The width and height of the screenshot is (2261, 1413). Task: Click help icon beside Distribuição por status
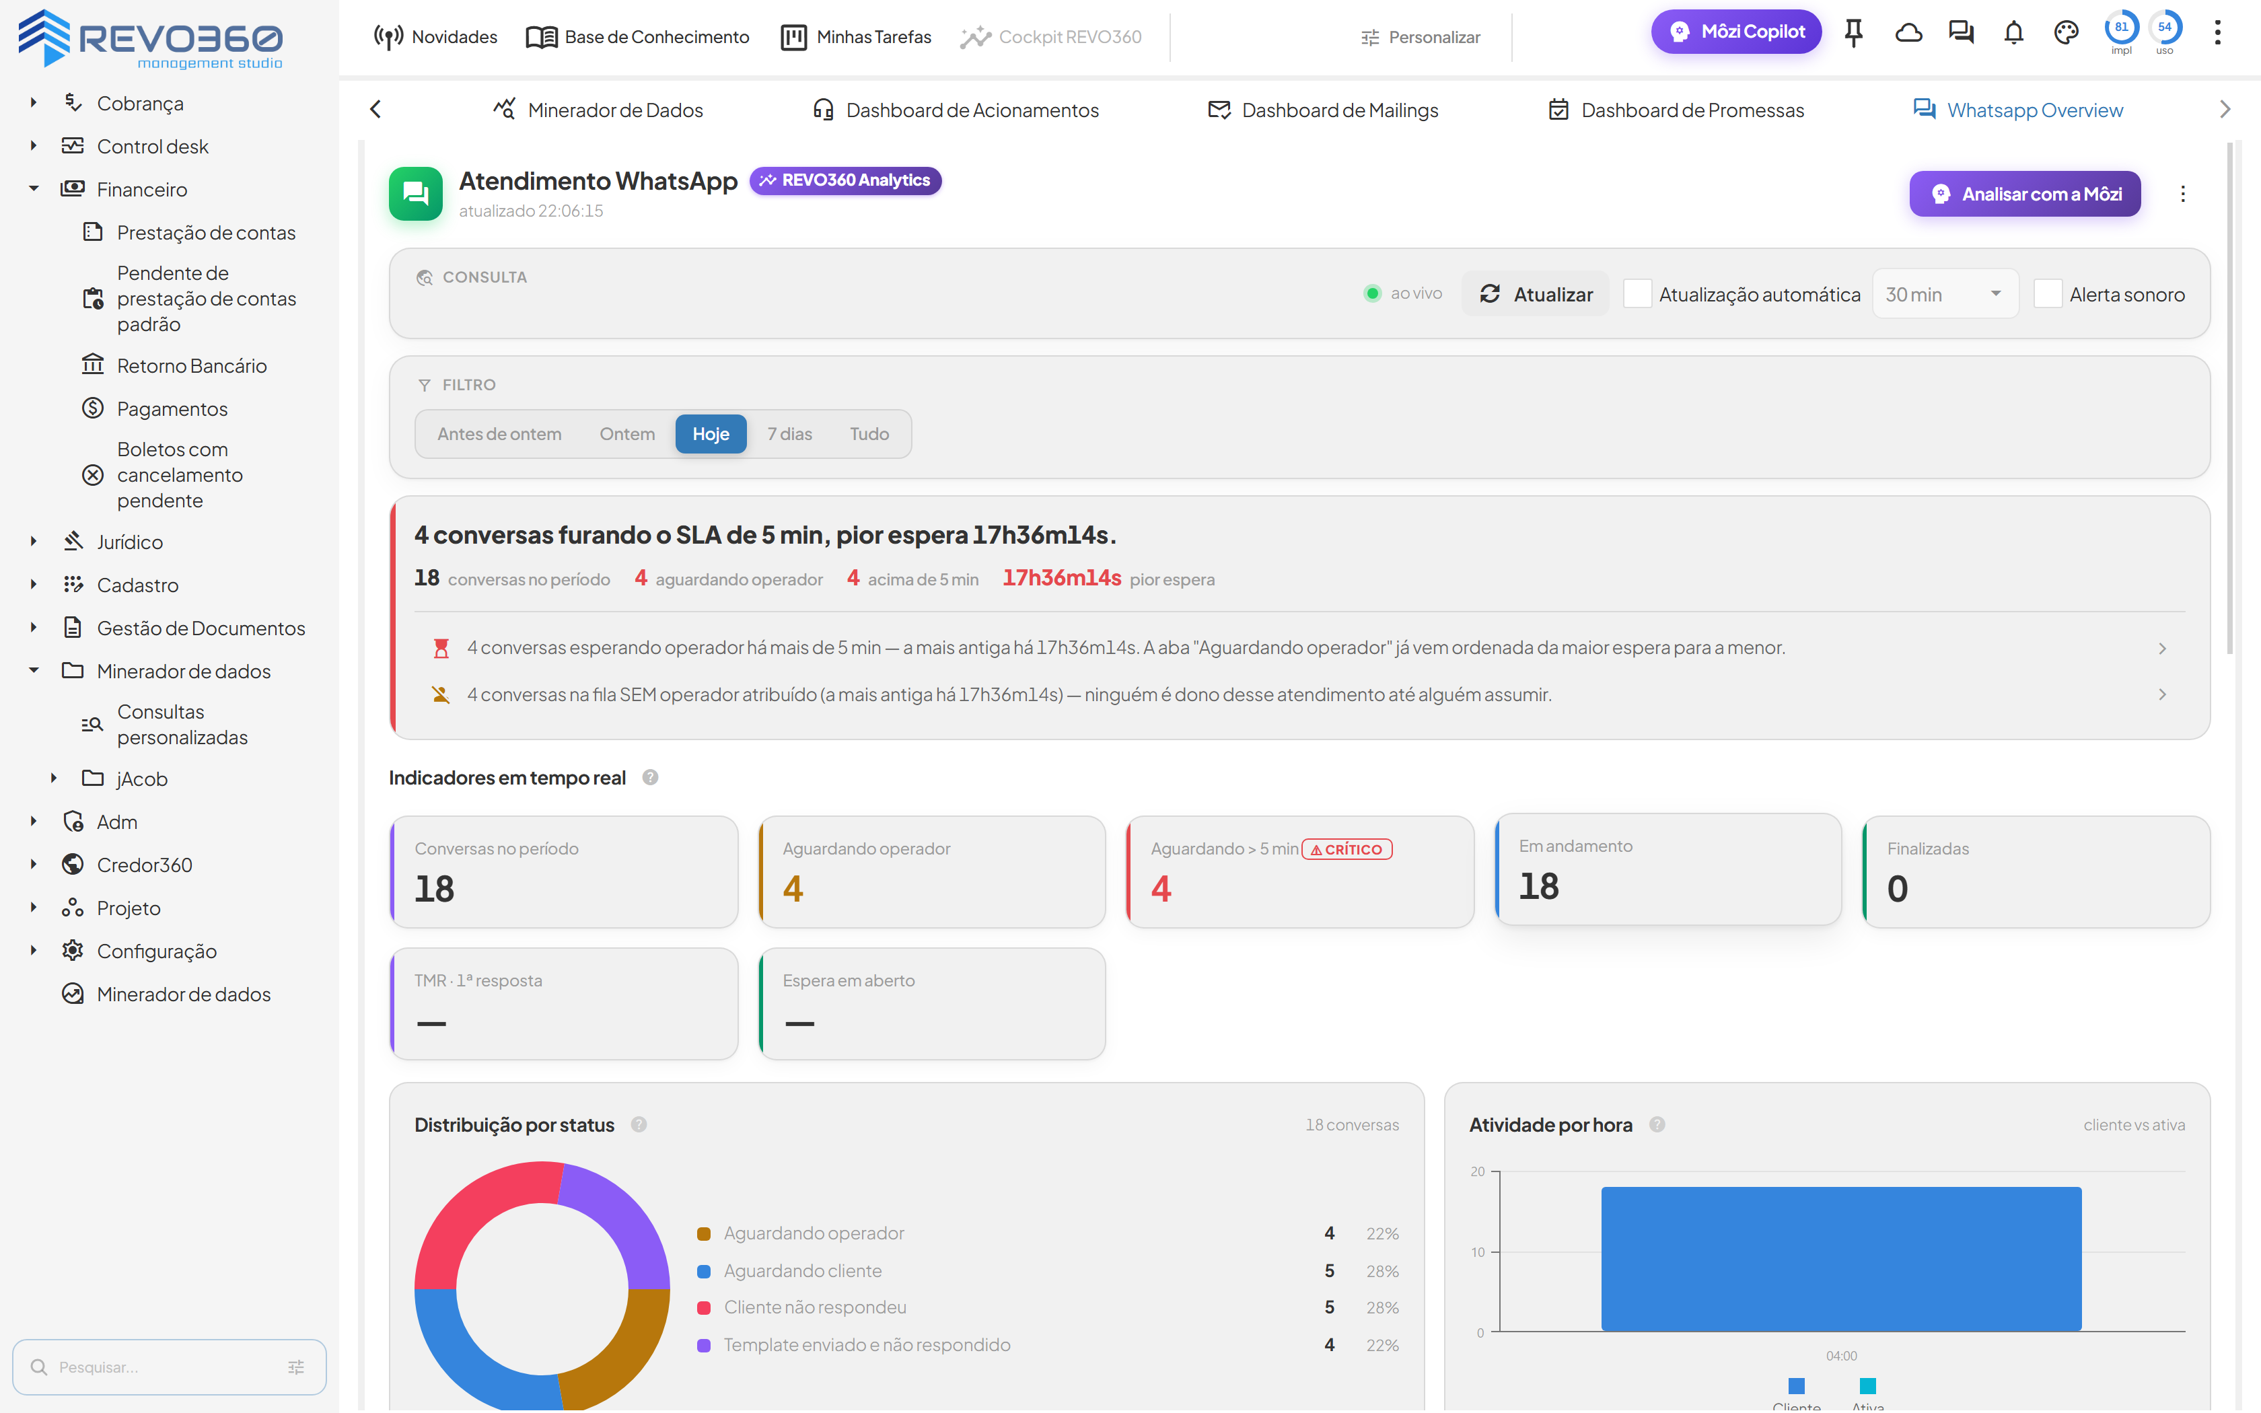(639, 1124)
